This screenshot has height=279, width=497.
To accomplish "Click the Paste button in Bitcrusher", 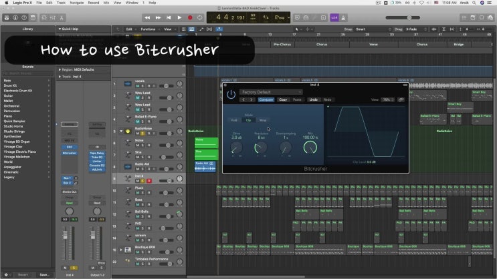I will coord(297,99).
